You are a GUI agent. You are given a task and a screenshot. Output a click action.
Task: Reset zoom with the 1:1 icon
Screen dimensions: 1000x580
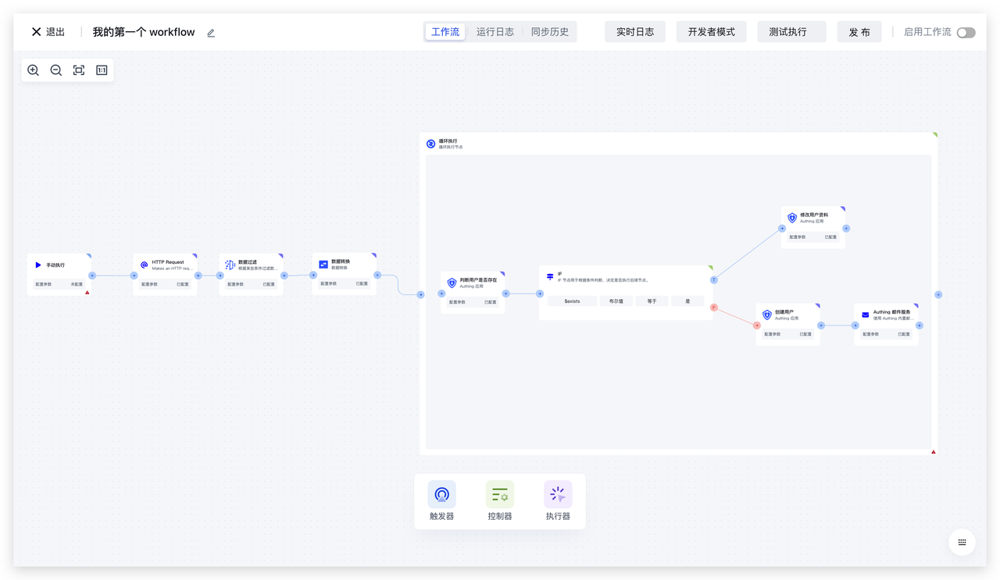pyautogui.click(x=102, y=70)
